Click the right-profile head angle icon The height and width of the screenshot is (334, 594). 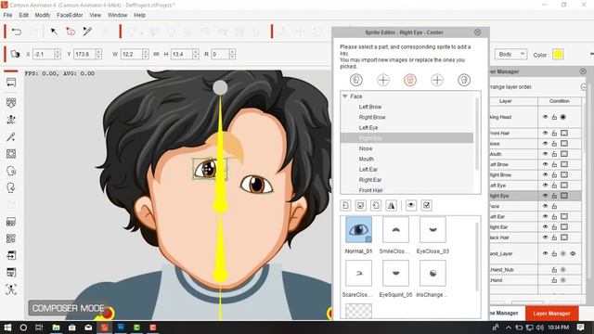(x=464, y=80)
